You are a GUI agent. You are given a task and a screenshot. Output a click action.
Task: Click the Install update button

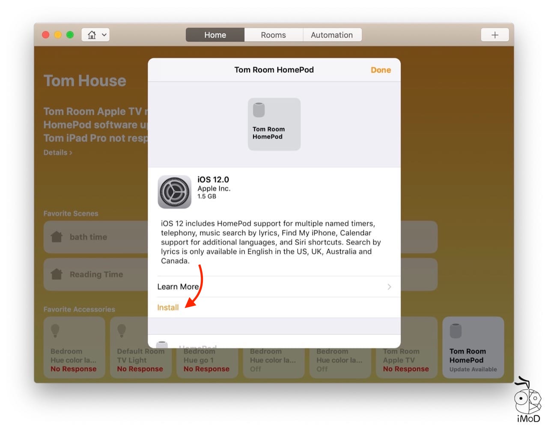coord(168,307)
